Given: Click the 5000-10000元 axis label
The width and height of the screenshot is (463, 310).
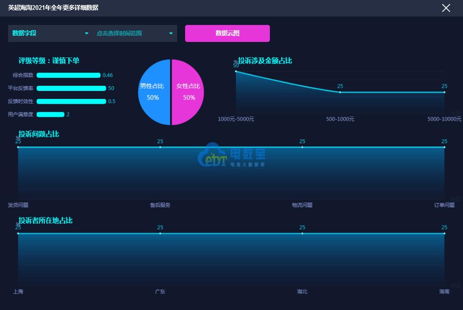Looking at the screenshot, I should coord(445,119).
